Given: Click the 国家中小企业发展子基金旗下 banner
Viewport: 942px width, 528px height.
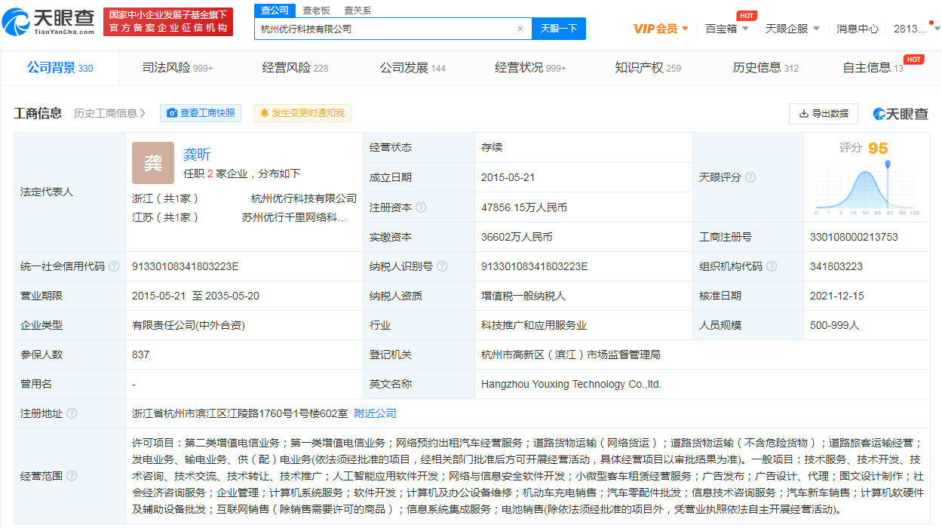Looking at the screenshot, I should (x=168, y=22).
